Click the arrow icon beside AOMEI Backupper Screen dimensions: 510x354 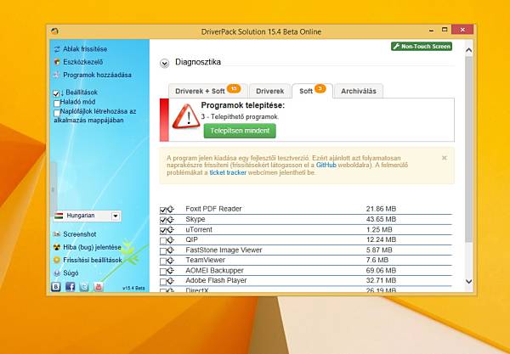[171, 271]
